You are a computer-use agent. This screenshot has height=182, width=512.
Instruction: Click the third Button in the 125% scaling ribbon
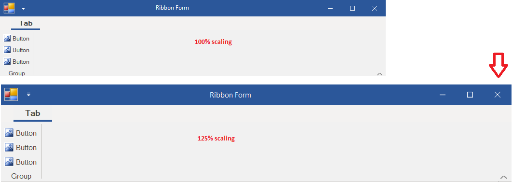(21, 162)
